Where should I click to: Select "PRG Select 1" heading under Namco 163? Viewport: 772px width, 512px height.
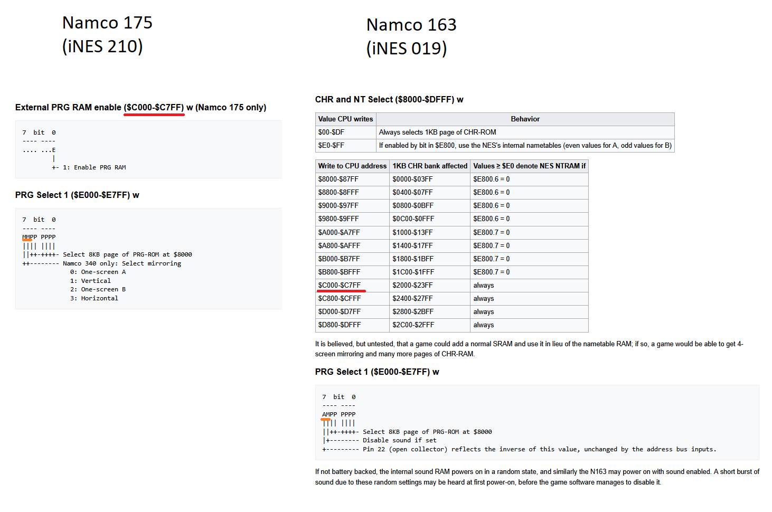[x=377, y=372]
